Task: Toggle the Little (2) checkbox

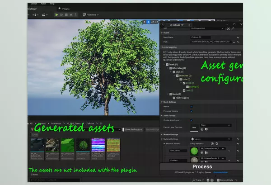Action: pos(181,79)
